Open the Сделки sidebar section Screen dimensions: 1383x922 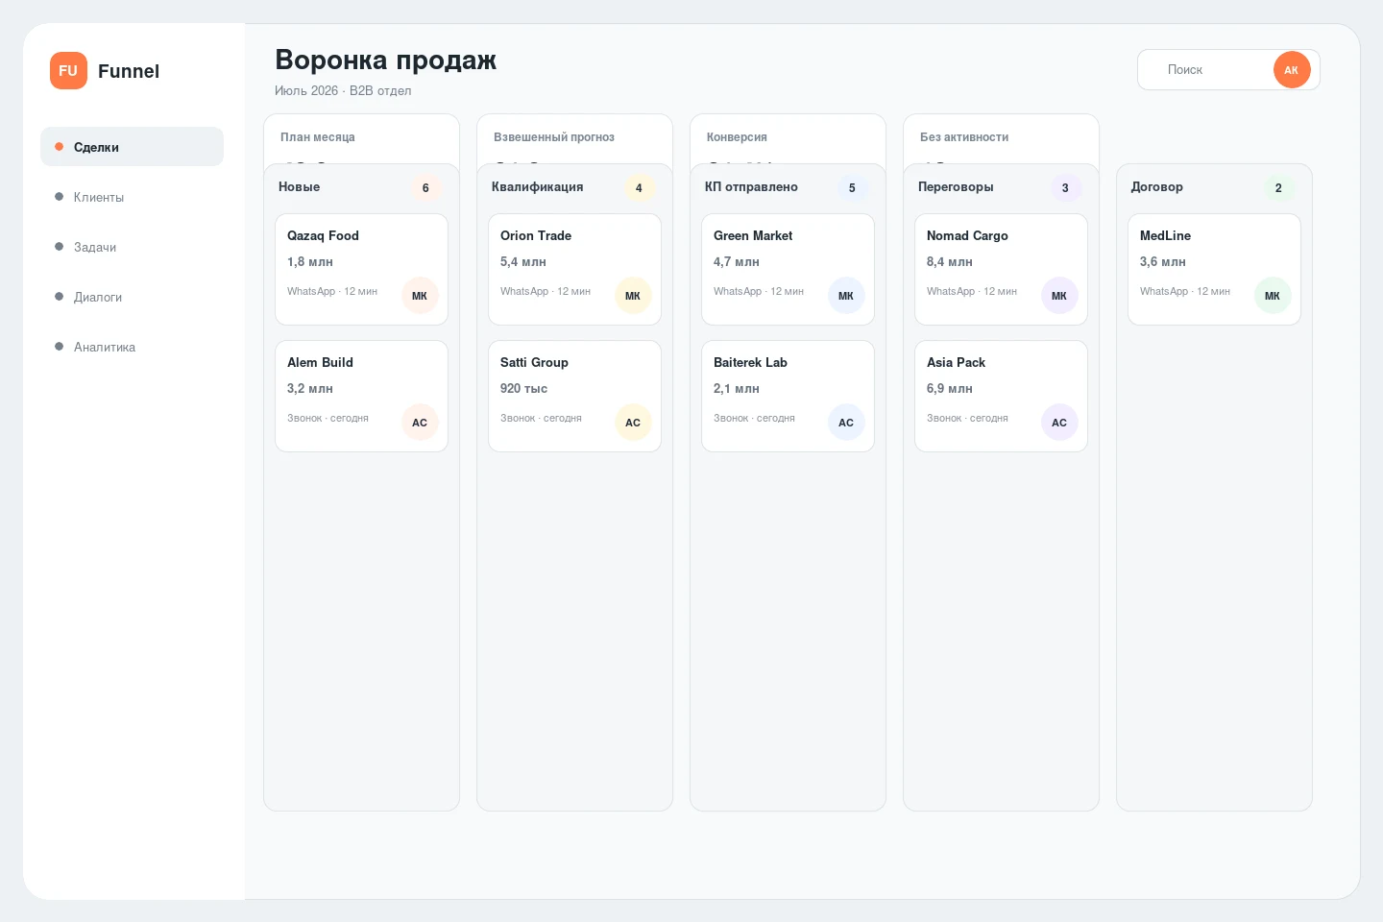(x=132, y=147)
